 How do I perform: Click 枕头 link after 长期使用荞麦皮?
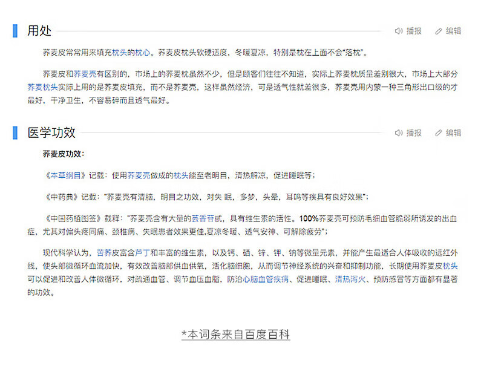pyautogui.click(x=450, y=266)
